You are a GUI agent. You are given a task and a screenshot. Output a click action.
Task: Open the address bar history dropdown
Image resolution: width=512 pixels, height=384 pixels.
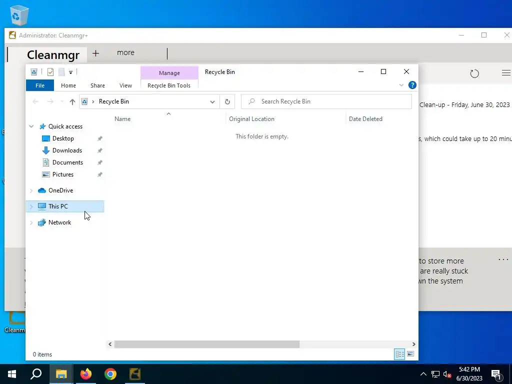pyautogui.click(x=212, y=101)
